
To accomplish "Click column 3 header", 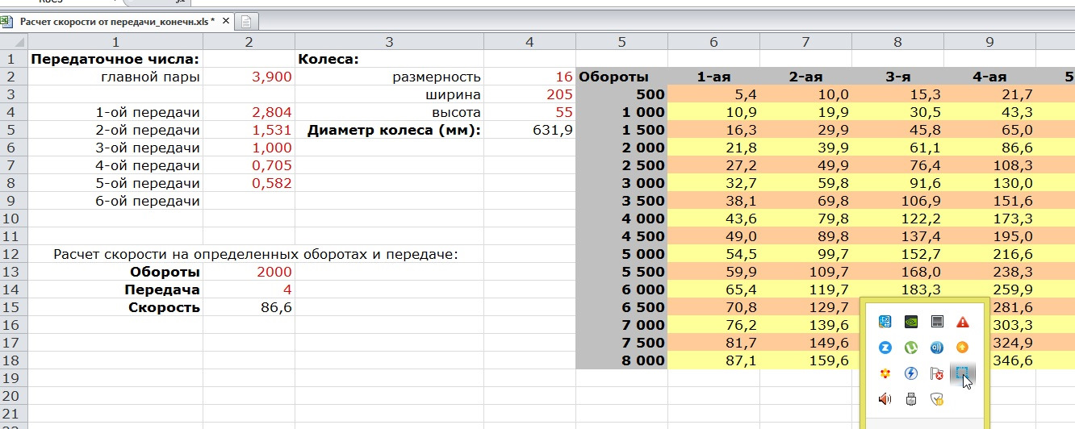I will [389, 42].
